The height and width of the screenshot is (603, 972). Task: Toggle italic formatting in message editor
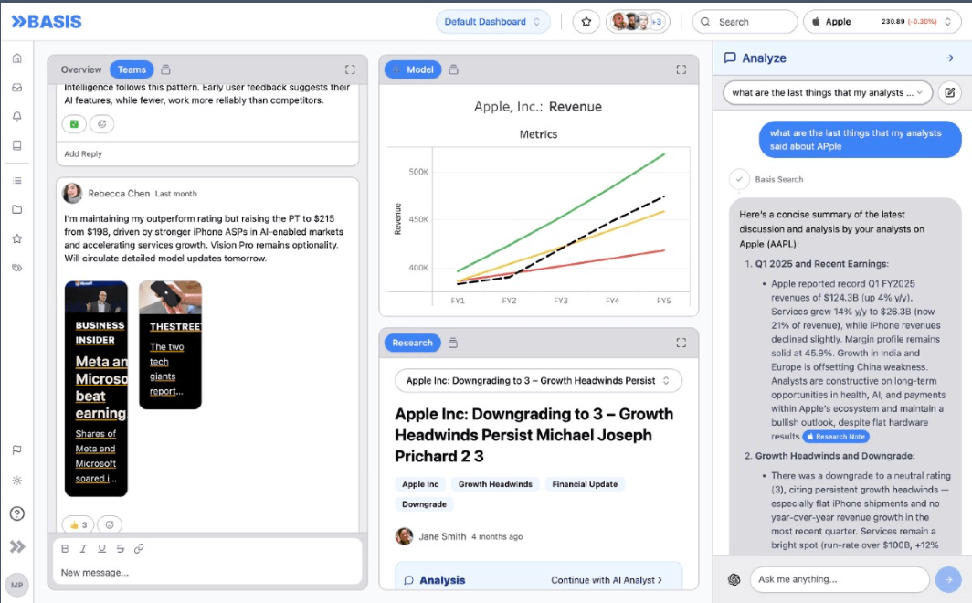[x=83, y=548]
